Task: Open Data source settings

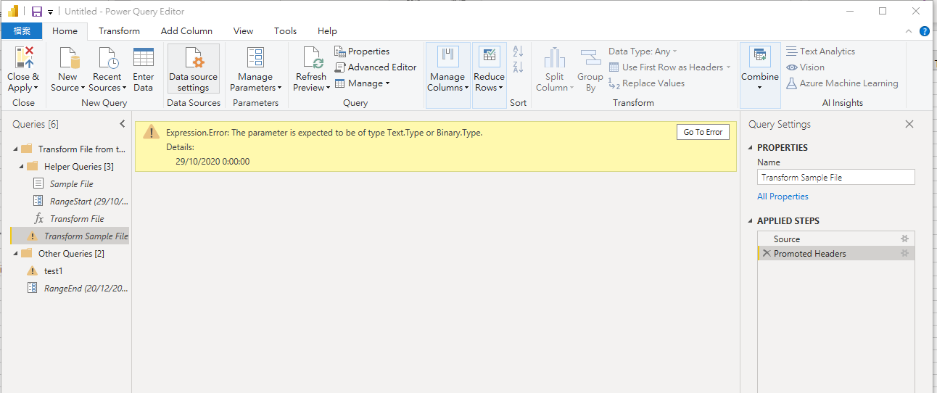Action: [x=194, y=69]
